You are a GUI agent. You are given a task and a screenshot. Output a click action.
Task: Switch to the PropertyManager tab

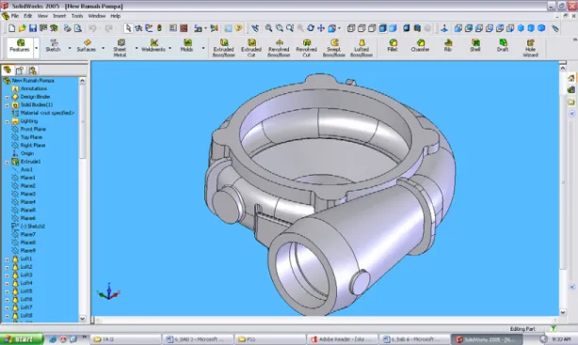coord(20,71)
